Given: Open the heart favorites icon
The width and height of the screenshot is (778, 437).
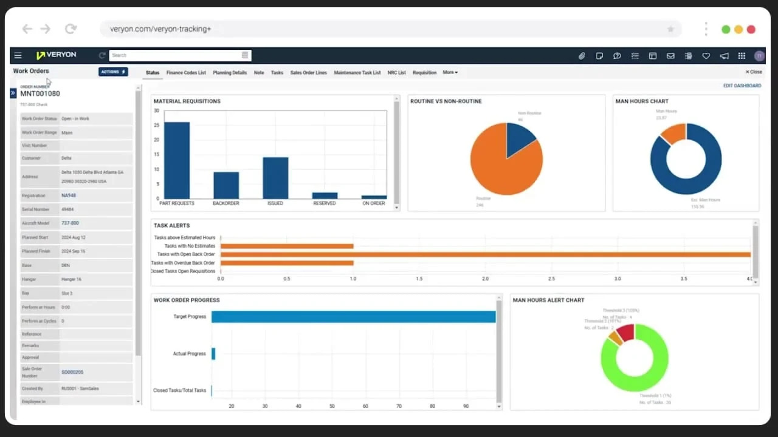Looking at the screenshot, I should [706, 56].
